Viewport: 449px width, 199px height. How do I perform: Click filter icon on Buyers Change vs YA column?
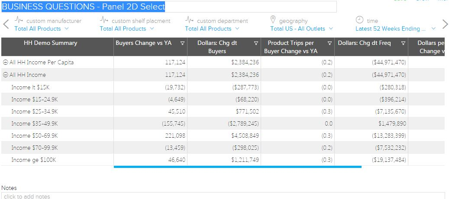coord(182,43)
